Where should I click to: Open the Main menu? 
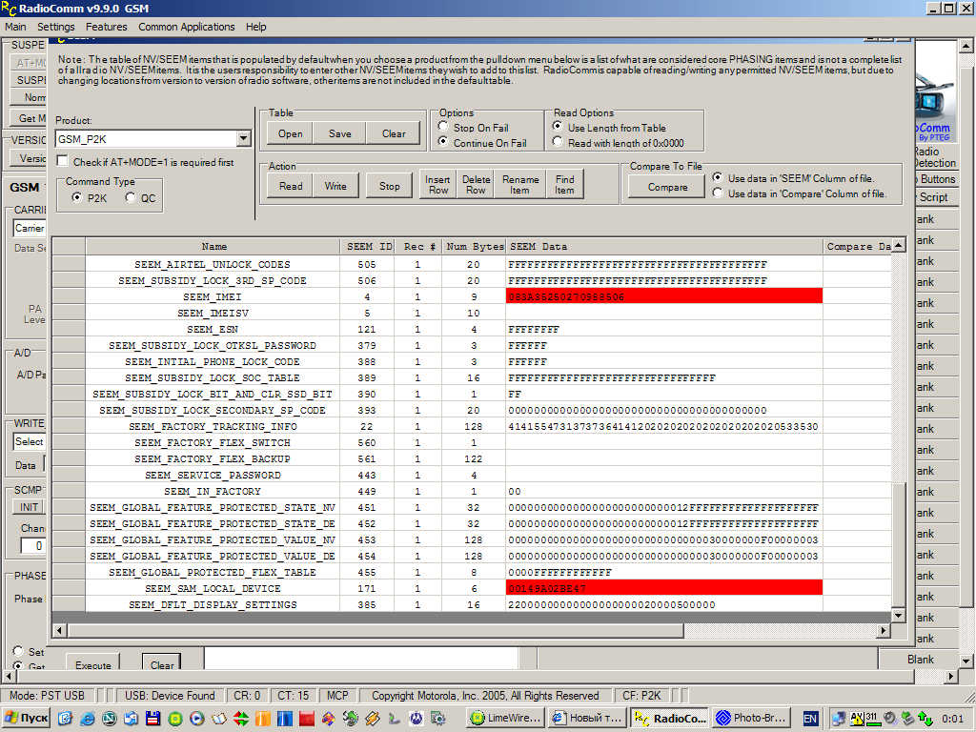click(15, 27)
